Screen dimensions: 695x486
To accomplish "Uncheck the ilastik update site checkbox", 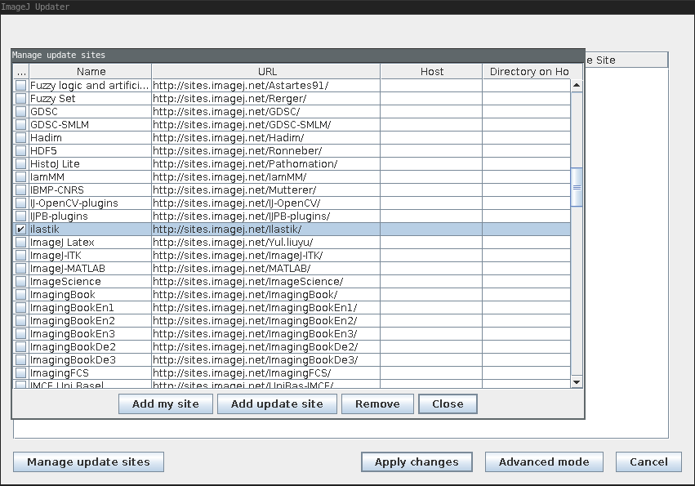I will (x=21, y=230).
